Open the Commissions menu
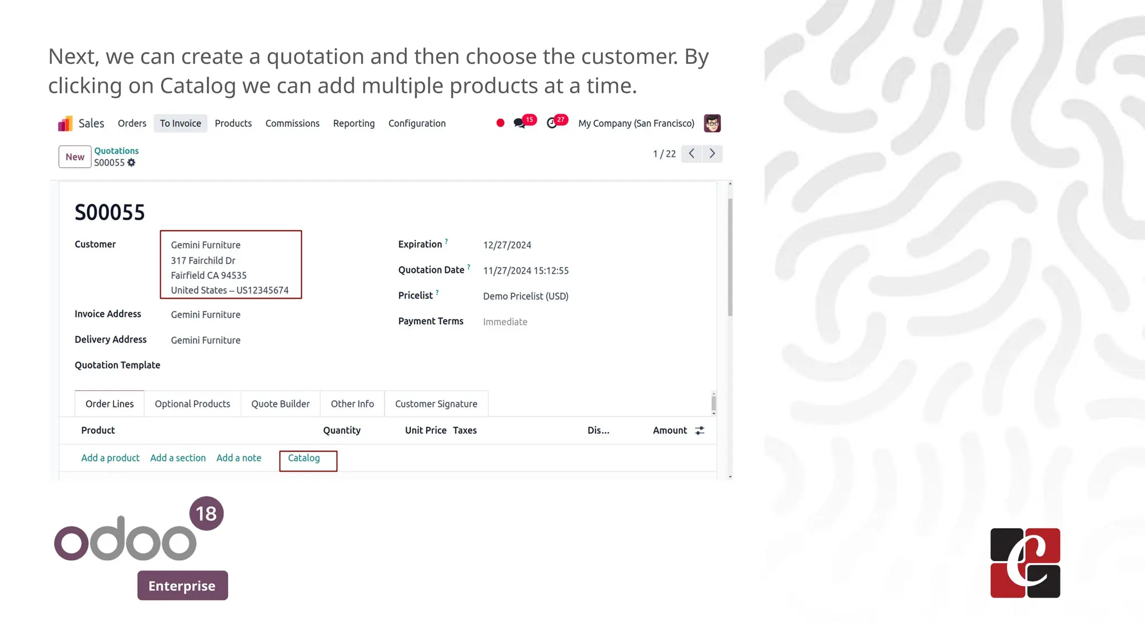The height and width of the screenshot is (644, 1145). point(292,124)
